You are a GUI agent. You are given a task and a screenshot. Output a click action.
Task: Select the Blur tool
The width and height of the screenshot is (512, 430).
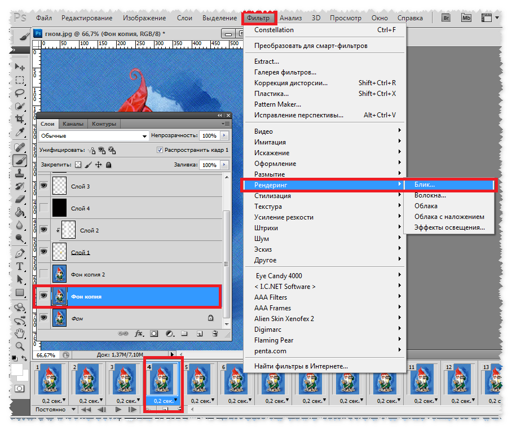pos(20,226)
